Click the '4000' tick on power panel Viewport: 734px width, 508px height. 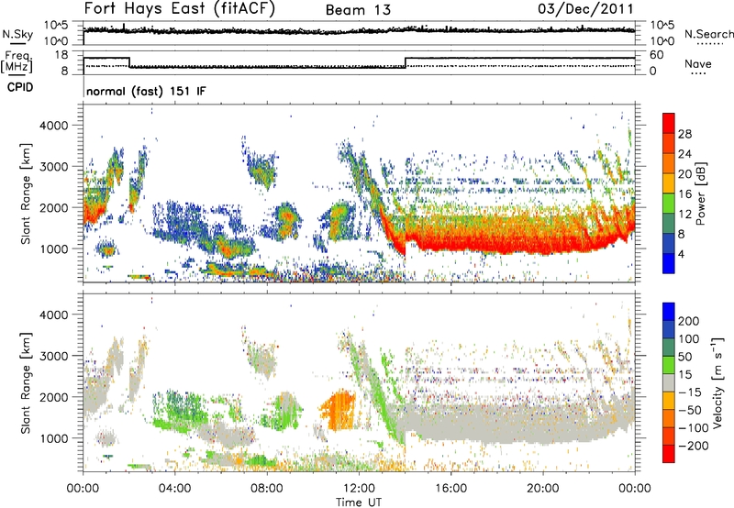(53, 126)
